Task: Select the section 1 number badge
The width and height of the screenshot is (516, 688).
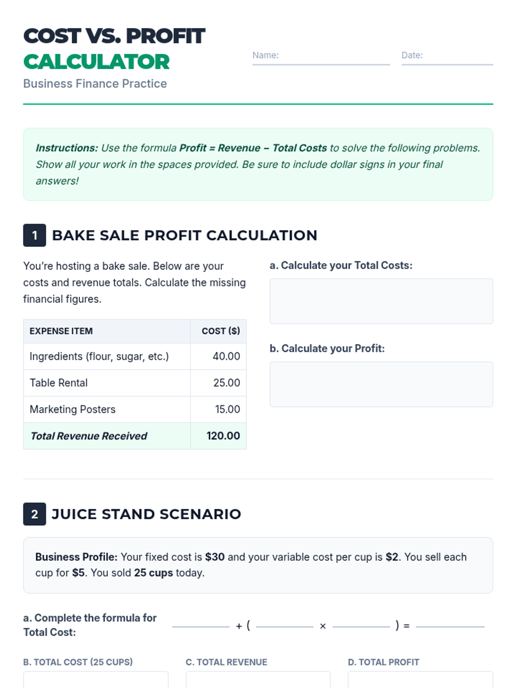Action: tap(34, 235)
